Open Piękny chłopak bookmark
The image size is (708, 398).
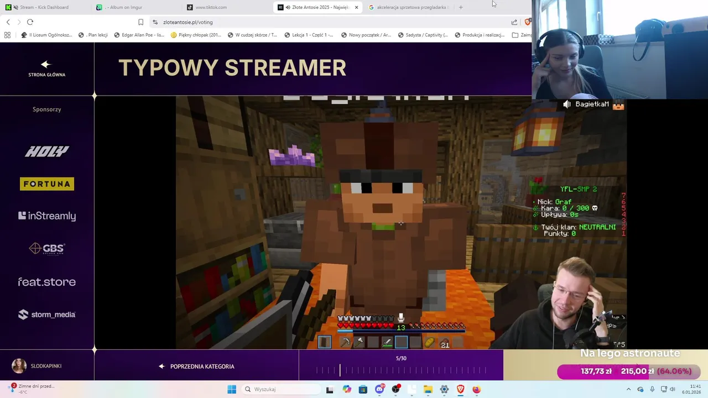pos(196,35)
